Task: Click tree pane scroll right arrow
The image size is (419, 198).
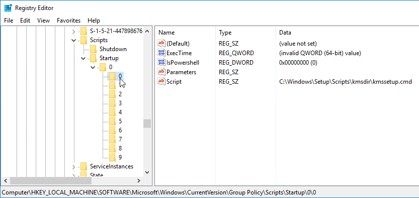Action: pyautogui.click(x=139, y=180)
